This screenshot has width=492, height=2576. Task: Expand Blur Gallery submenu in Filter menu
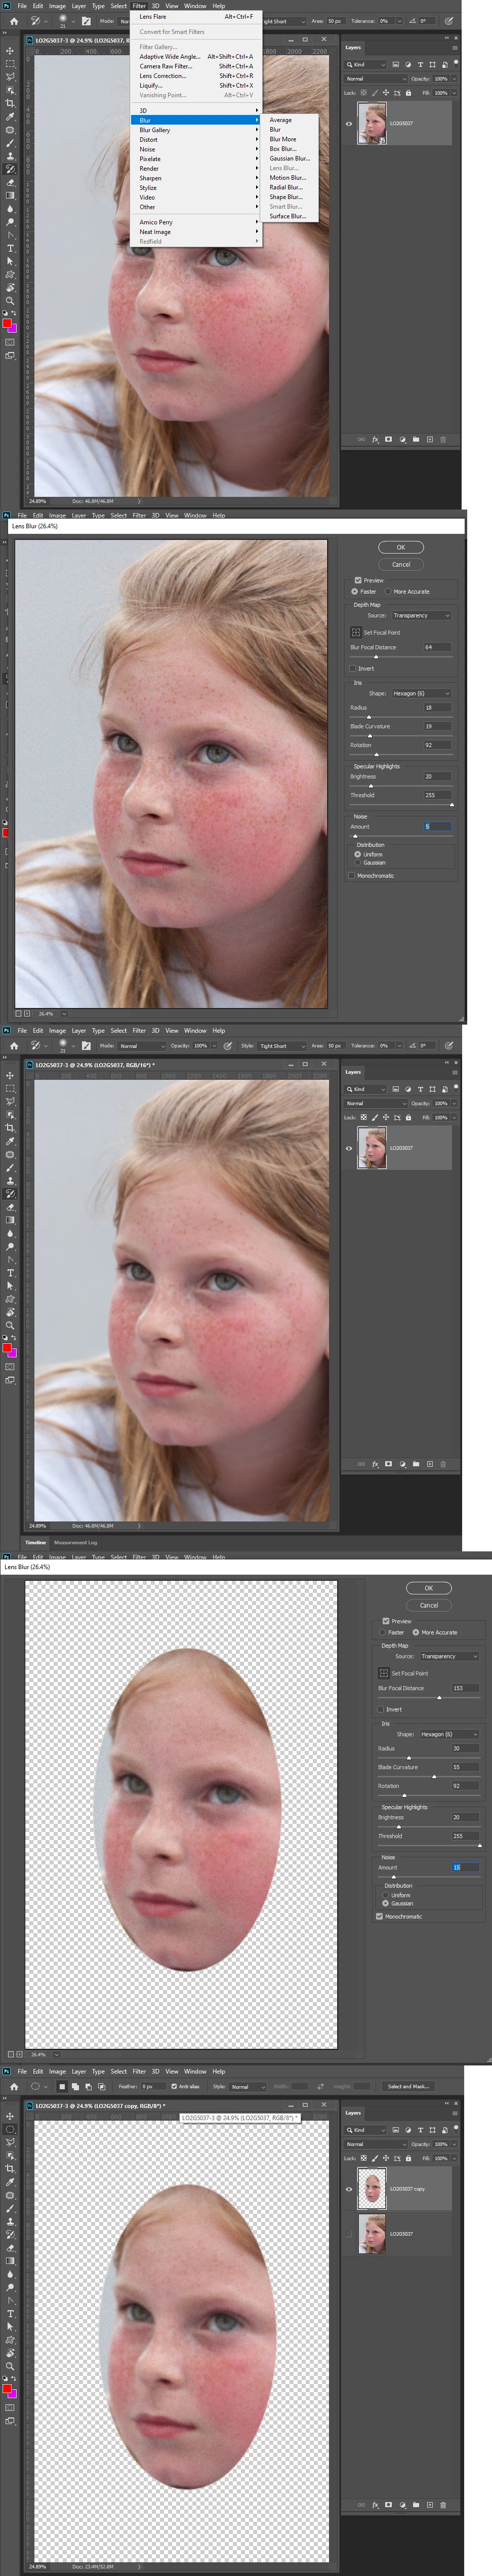[x=196, y=130]
